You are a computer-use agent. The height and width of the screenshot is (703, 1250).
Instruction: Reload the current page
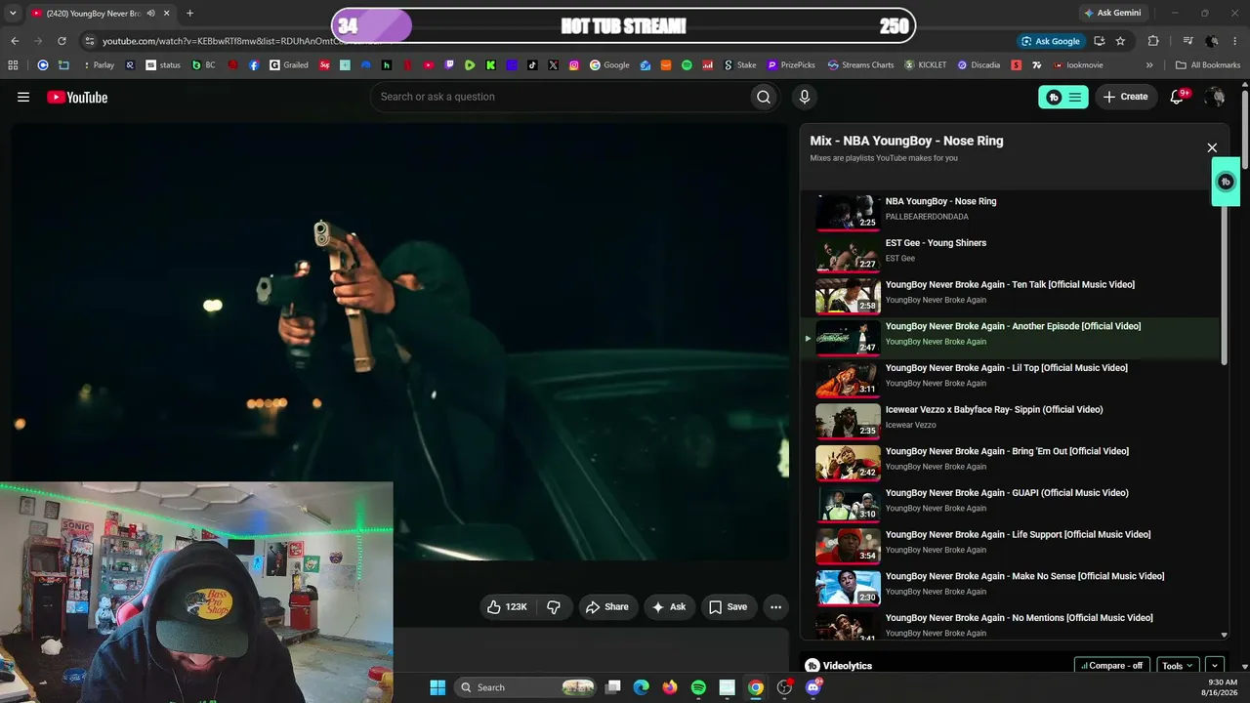point(62,41)
